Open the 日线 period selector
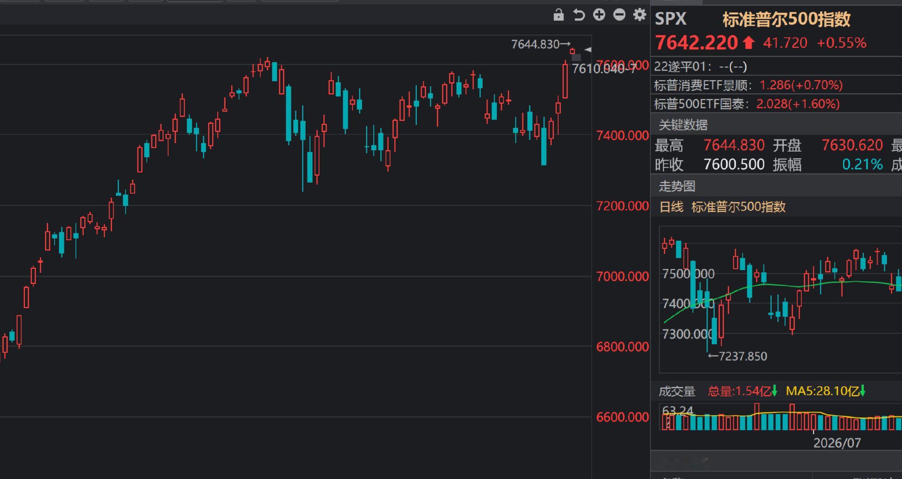902x479 pixels. tap(671, 207)
